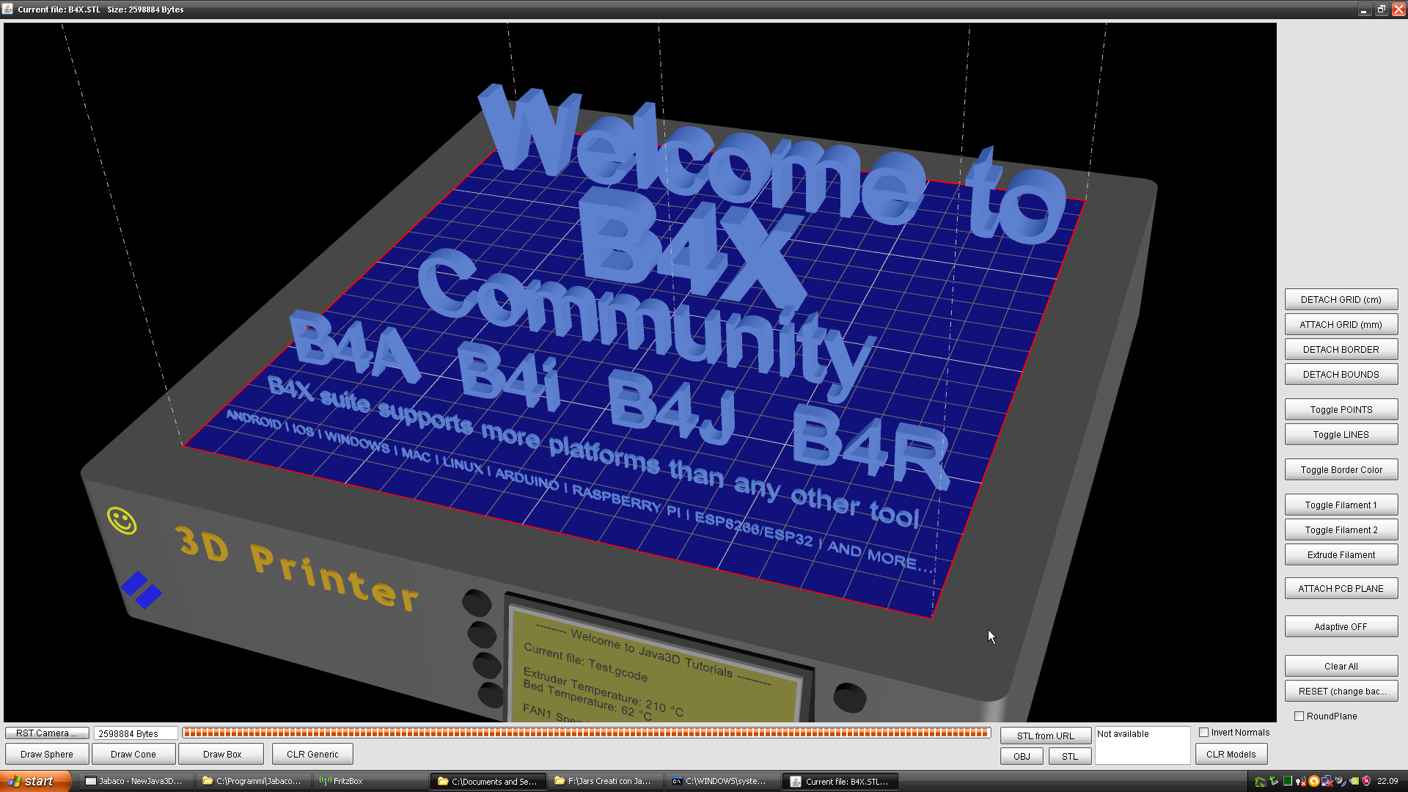The width and height of the screenshot is (1408, 792).
Task: Toggle POINTS rendering mode
Action: (x=1341, y=410)
